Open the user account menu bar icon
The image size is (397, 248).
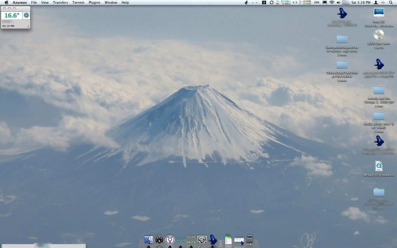tap(376, 3)
